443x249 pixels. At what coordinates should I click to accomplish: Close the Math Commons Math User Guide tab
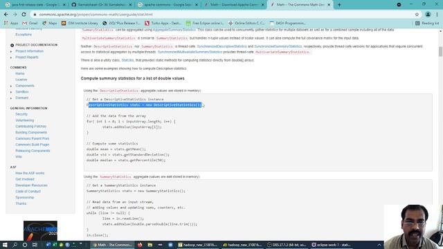[329, 5]
